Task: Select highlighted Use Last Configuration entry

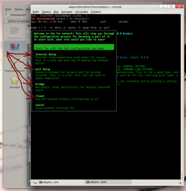Action: point(74,47)
